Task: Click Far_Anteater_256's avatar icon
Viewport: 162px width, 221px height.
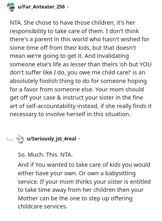Action: click(11, 7)
